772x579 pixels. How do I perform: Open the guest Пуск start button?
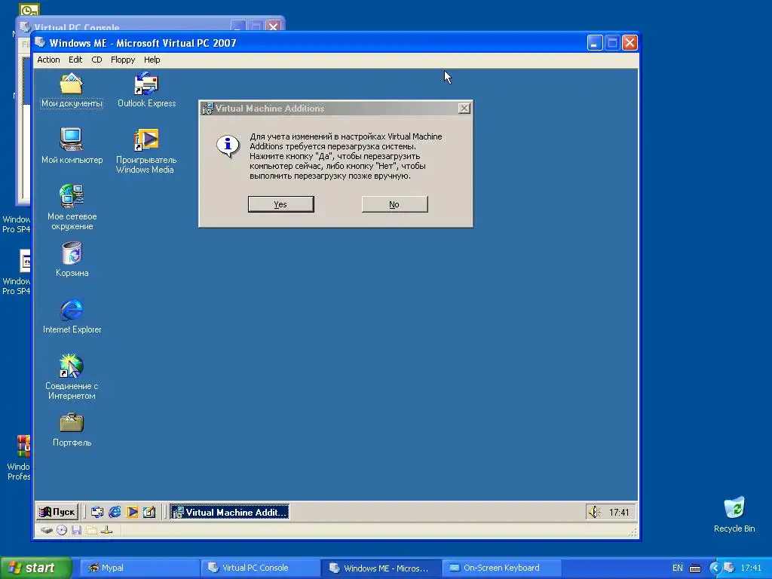(57, 512)
